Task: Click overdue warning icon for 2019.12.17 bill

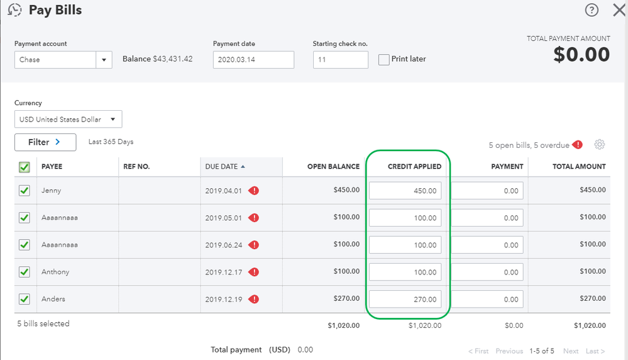Action: click(x=253, y=272)
